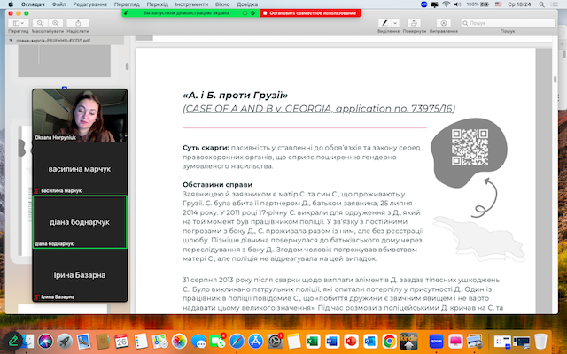Open Notification Center icon in menu bar

coord(555,4)
